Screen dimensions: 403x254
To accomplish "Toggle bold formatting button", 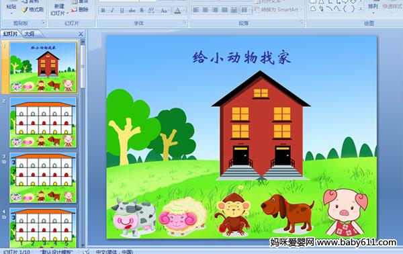I will tap(103, 10).
